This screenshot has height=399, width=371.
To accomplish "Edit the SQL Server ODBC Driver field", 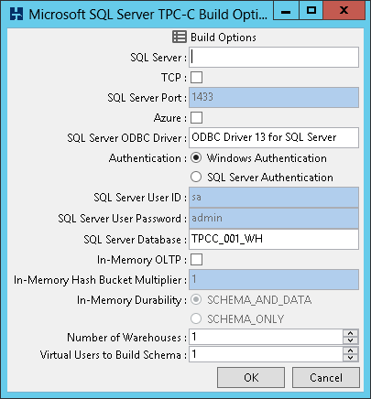I will 274,137.
